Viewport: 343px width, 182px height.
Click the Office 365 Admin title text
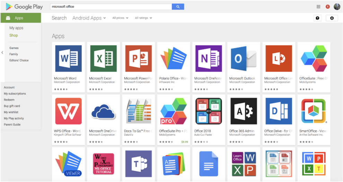click(242, 131)
